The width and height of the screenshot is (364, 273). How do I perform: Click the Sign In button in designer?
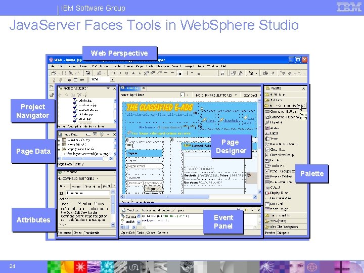pyautogui.click(x=154, y=189)
